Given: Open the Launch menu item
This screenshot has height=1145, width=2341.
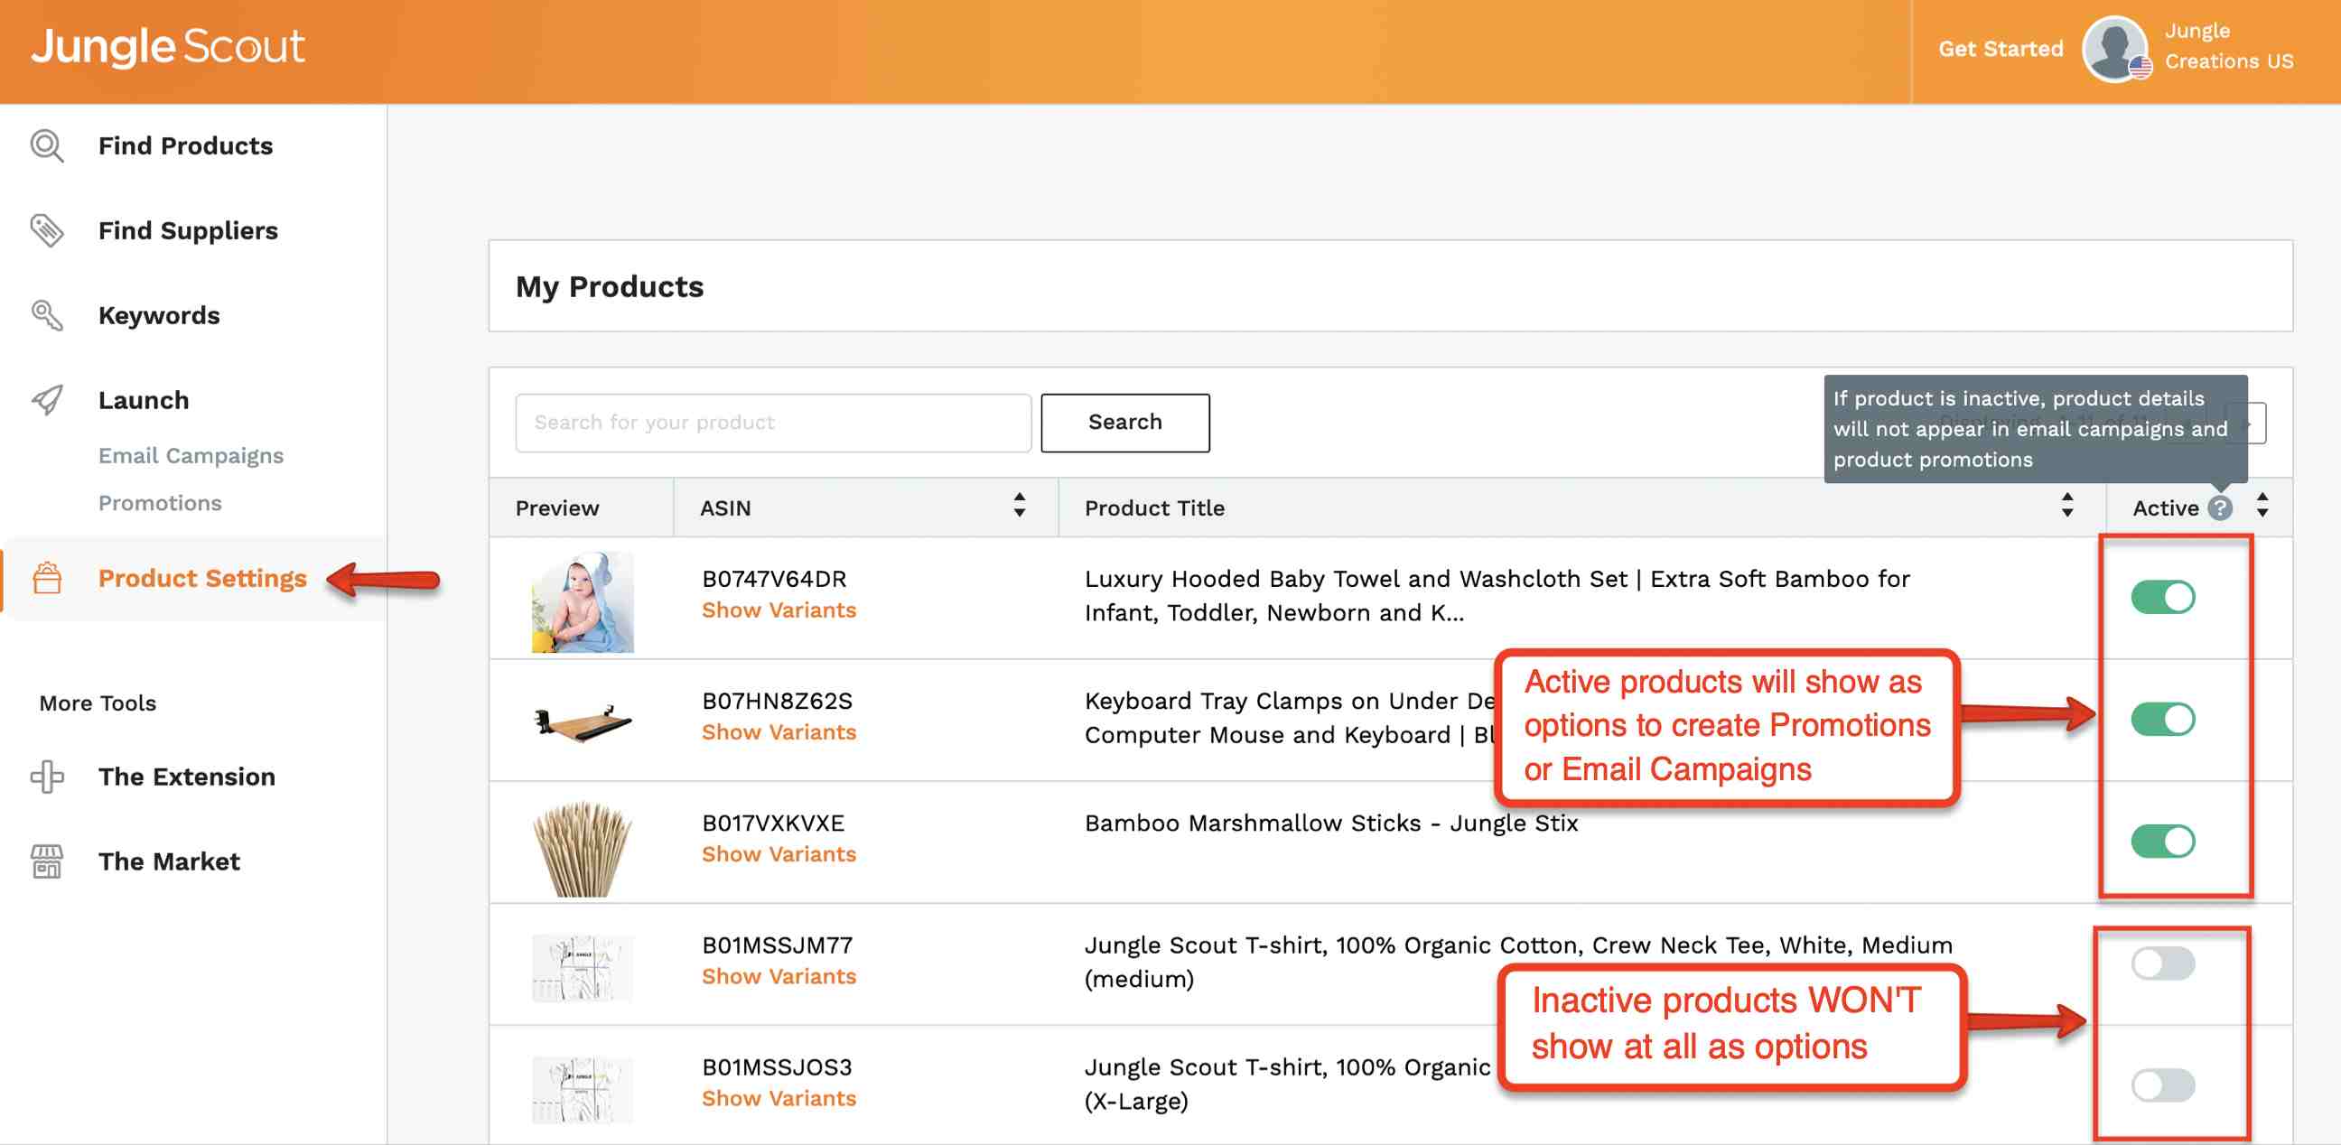Looking at the screenshot, I should (x=144, y=400).
